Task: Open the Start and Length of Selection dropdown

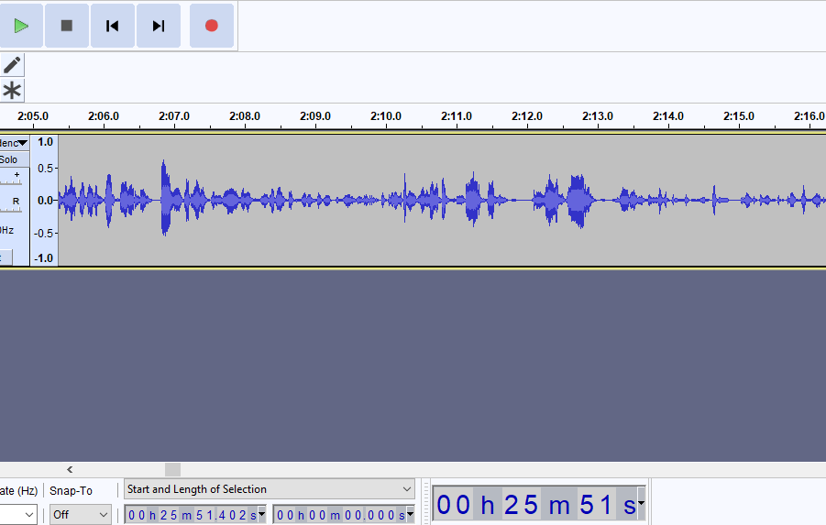Action: [x=270, y=489]
